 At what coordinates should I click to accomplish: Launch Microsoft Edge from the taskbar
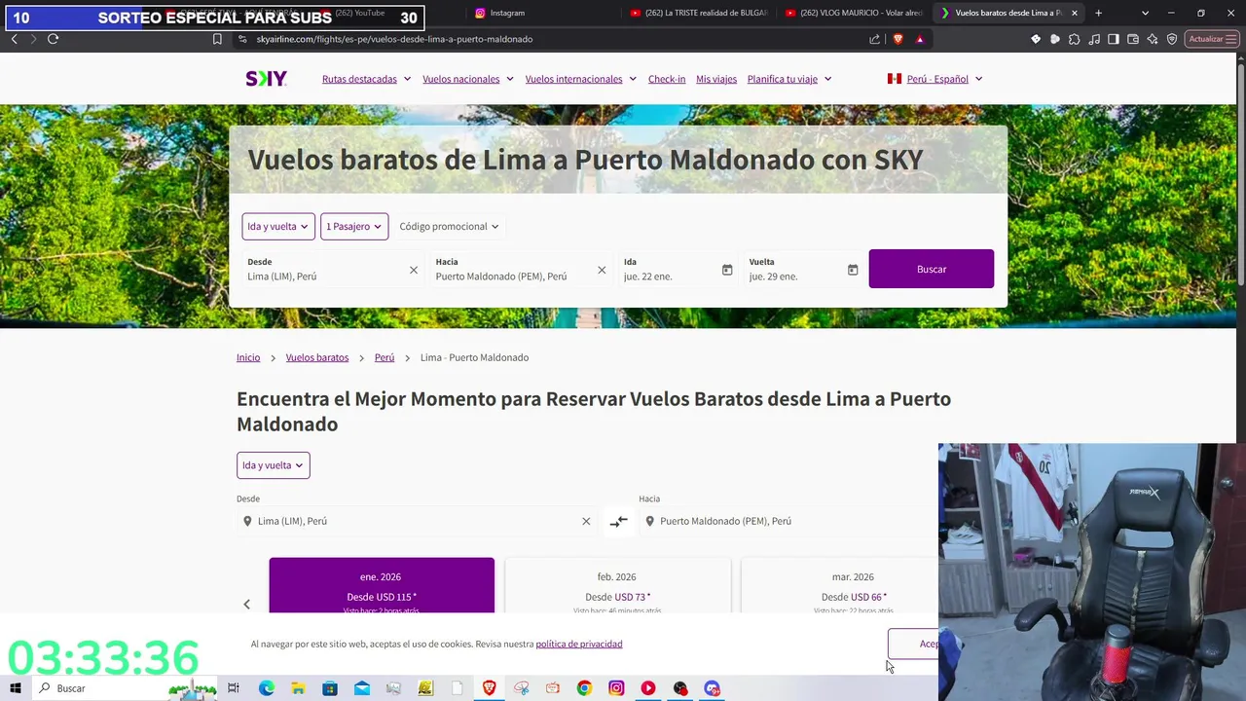pyautogui.click(x=266, y=688)
